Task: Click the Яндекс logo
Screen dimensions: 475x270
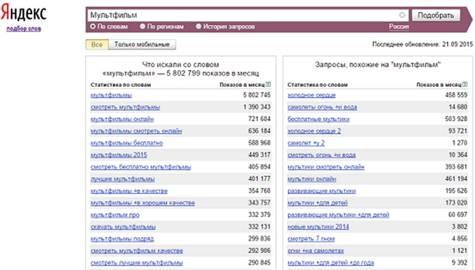Action: [23, 13]
